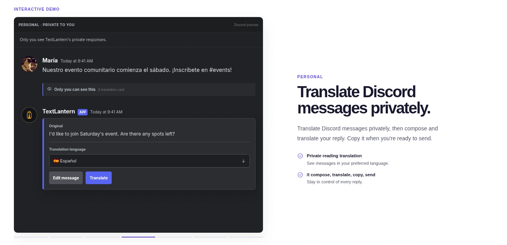Image resolution: width=507 pixels, height=245 pixels.
Task: Click the timestamp next to María
Action: (76, 61)
